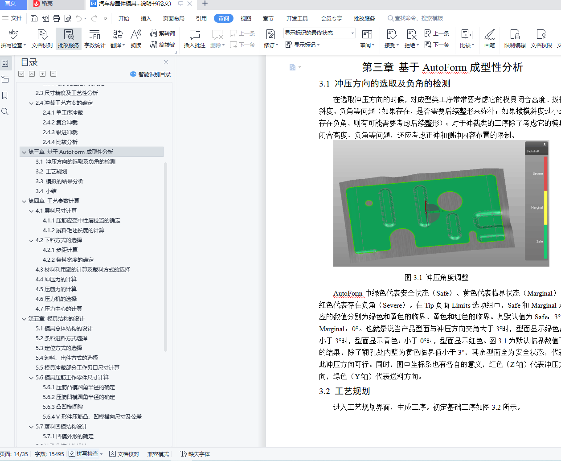Click the 文档校对 document proofreading icon
The width and height of the screenshot is (561, 461).
42,38
